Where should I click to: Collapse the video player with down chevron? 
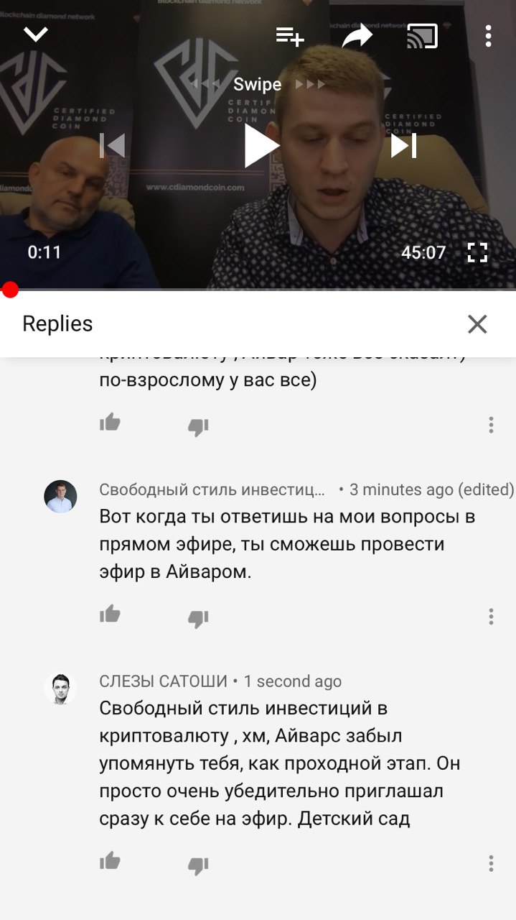pyautogui.click(x=36, y=34)
